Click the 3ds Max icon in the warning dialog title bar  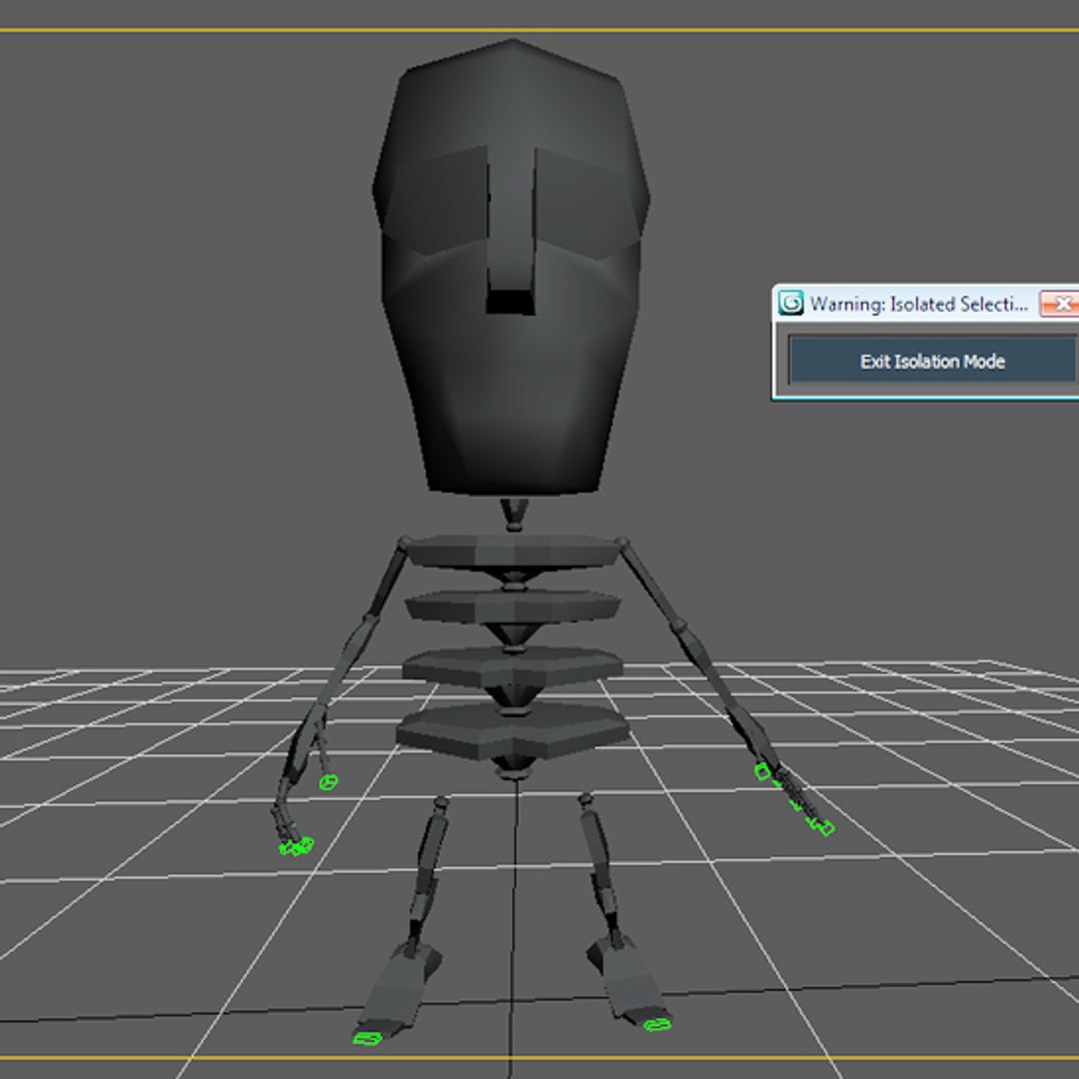(790, 303)
